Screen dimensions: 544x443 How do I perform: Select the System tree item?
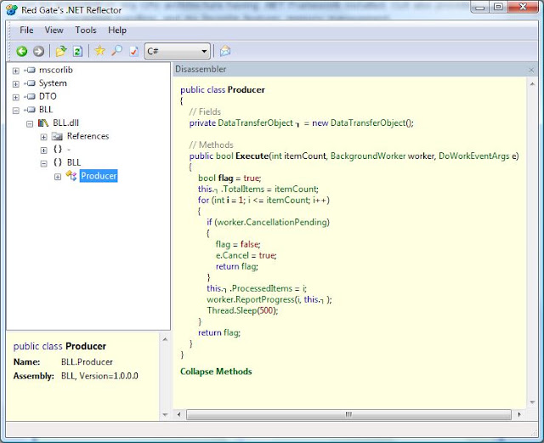[x=53, y=83]
